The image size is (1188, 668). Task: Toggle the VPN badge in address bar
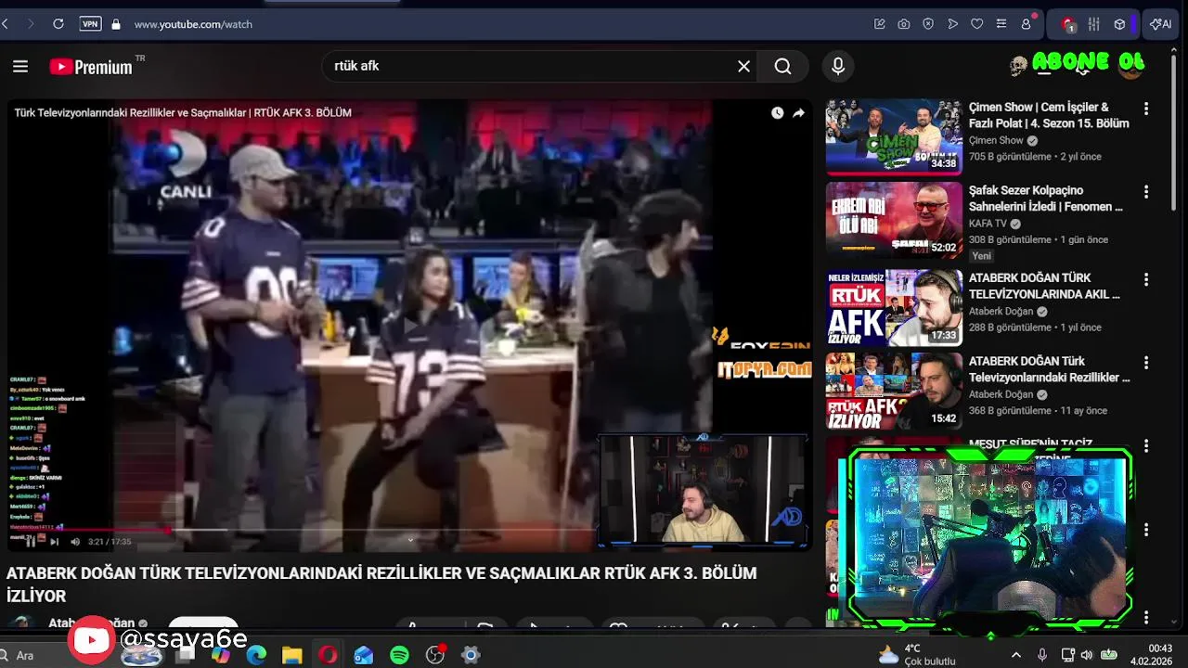(x=90, y=24)
